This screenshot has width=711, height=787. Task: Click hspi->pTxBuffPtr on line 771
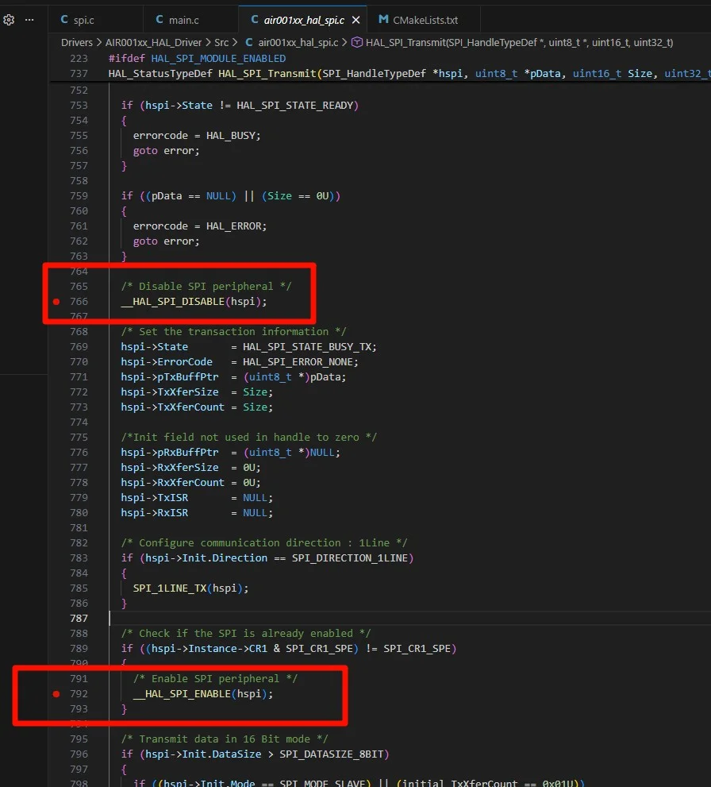tap(170, 377)
